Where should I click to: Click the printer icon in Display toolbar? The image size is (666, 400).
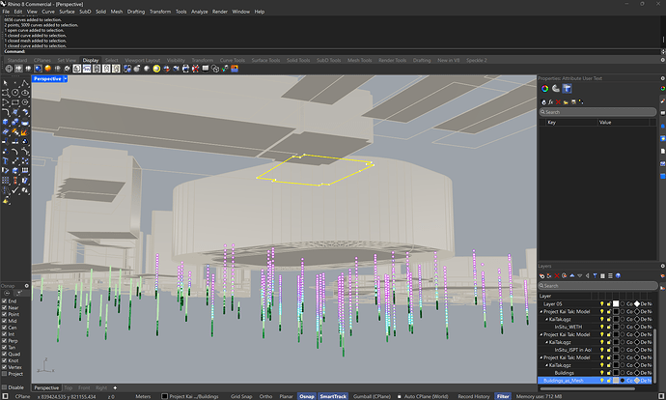point(185,69)
